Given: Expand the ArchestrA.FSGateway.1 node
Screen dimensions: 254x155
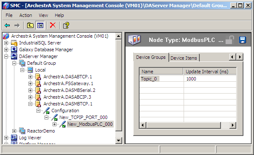Looking at the screenshot, I should point(30,84).
